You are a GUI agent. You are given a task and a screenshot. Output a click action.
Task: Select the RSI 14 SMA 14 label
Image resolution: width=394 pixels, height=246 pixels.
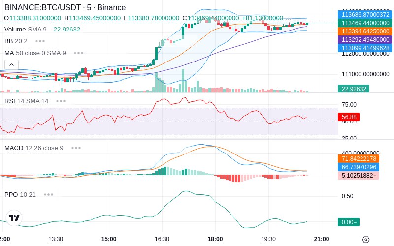(x=26, y=101)
